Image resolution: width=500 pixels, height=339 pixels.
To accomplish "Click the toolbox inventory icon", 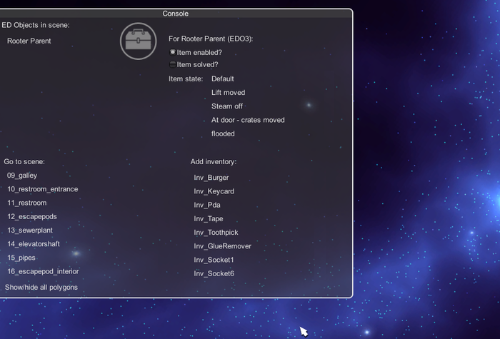I will pyautogui.click(x=137, y=41).
